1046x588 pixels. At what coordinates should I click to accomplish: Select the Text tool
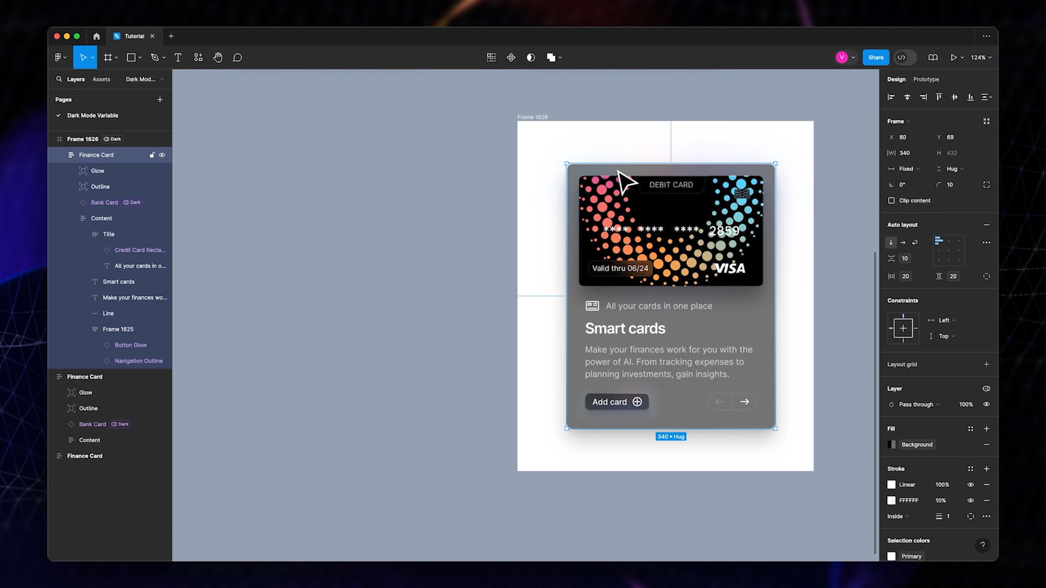click(178, 57)
